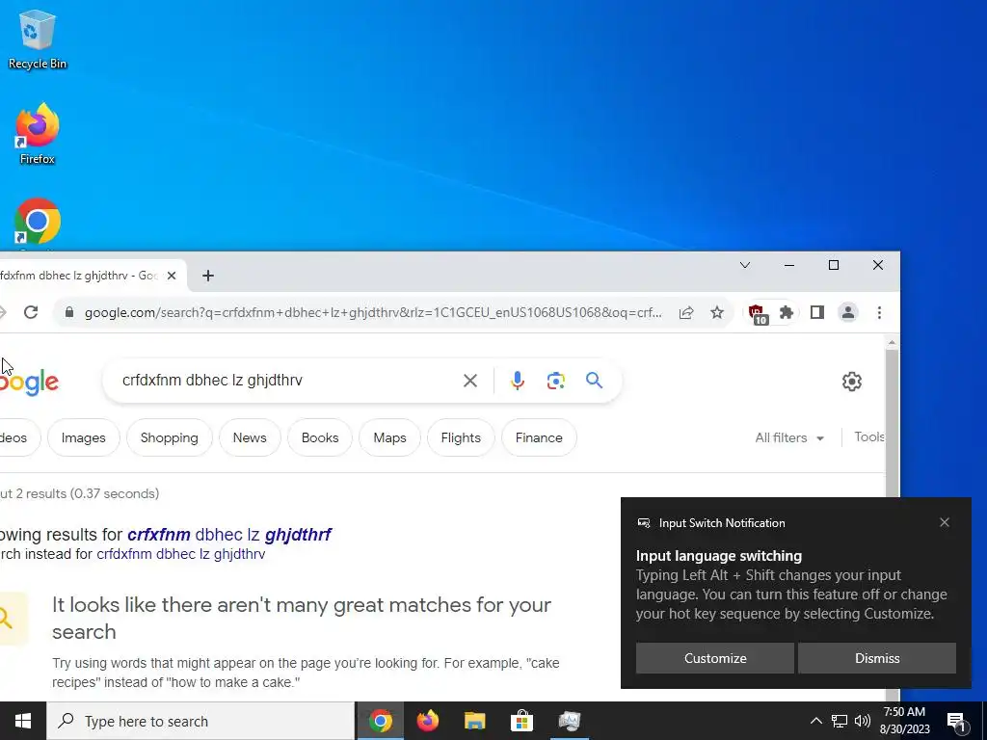Viewport: 987px width, 740px height.
Task: Switch to News results
Action: [250, 437]
